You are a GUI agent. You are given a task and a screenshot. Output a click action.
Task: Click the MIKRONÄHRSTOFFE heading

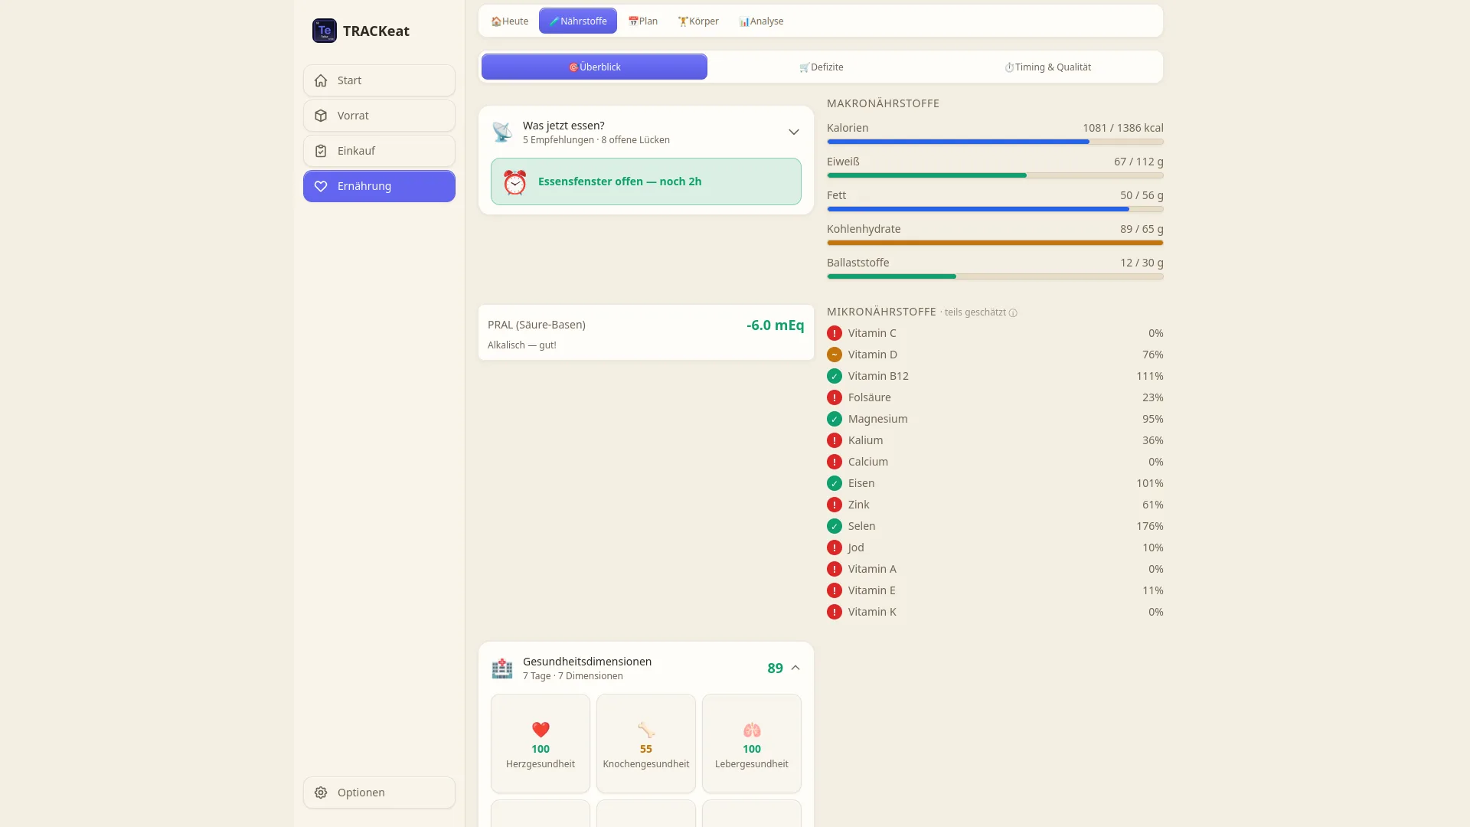(881, 312)
